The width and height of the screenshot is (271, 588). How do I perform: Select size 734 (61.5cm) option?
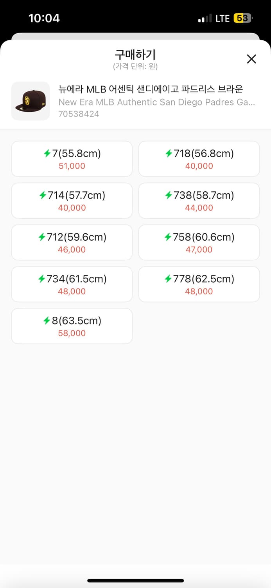point(72,284)
